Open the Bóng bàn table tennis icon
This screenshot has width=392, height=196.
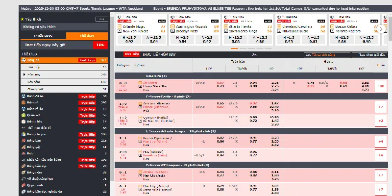[x=24, y=141]
